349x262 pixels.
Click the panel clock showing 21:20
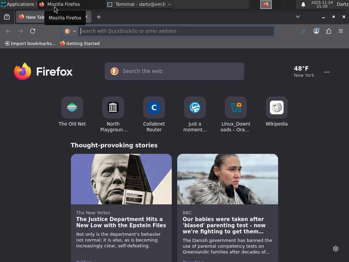322,4
